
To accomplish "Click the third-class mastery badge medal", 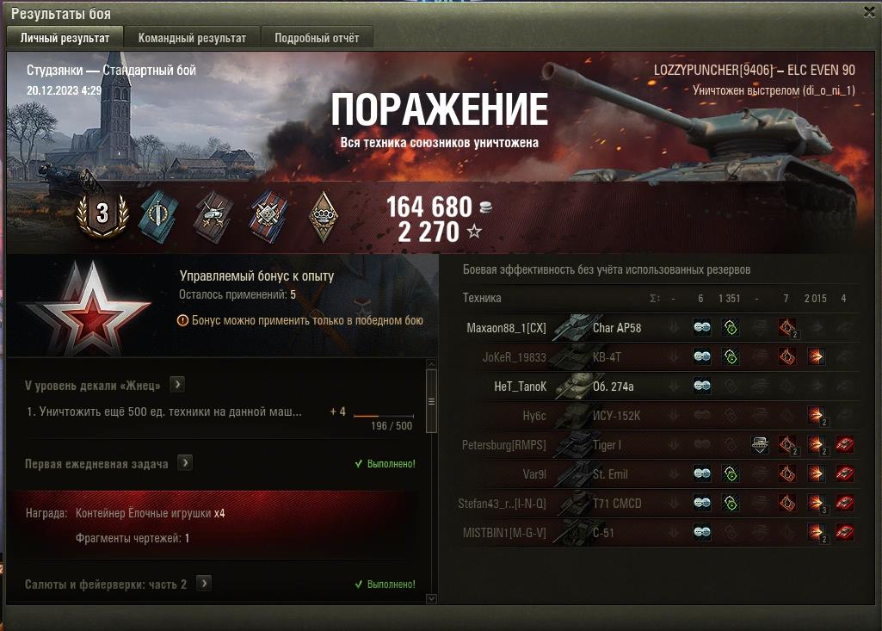I will 102,213.
